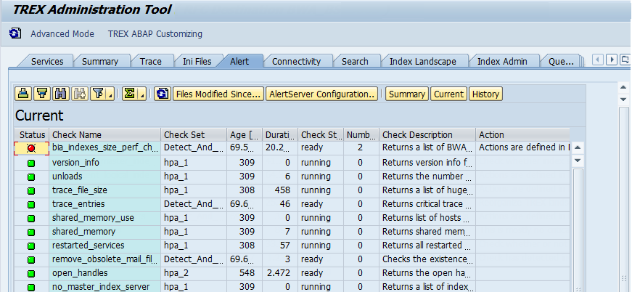Click green status icon of unloads row

(x=31, y=177)
